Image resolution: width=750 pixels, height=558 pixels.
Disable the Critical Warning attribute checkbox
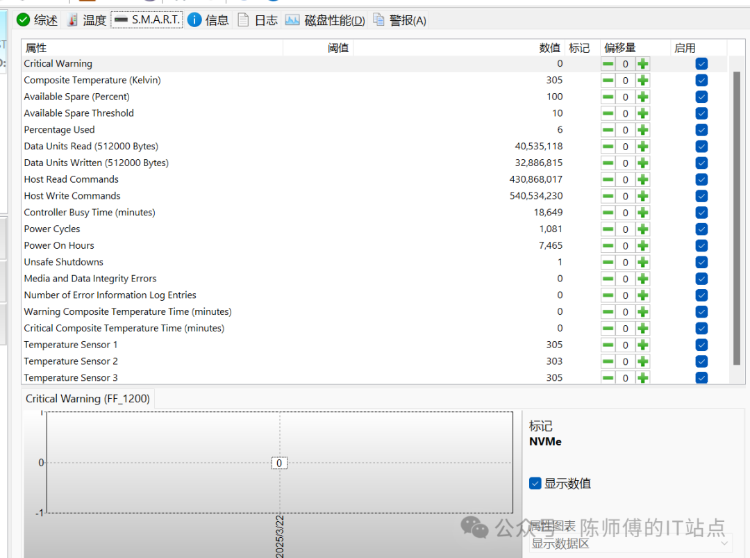tap(701, 64)
